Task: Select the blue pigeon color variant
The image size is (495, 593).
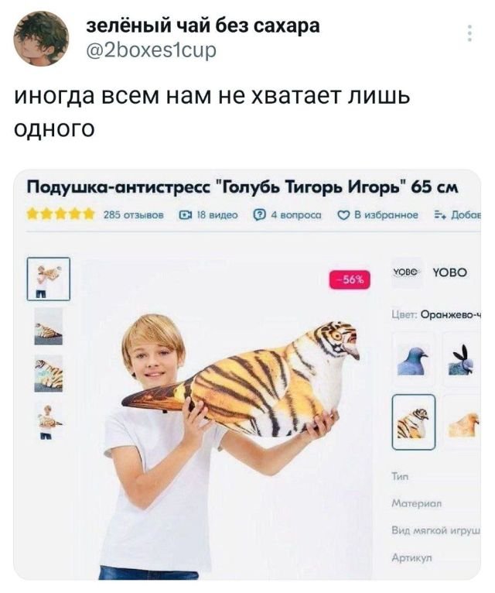Action: click(412, 359)
